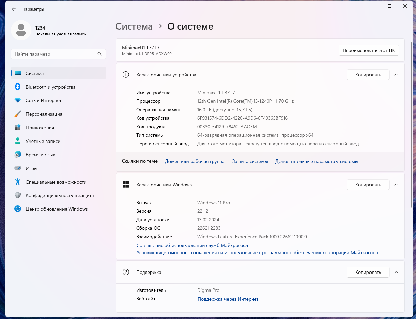The height and width of the screenshot is (319, 416).
Task: Open Поддержка через Интернет link
Action: [x=228, y=299]
